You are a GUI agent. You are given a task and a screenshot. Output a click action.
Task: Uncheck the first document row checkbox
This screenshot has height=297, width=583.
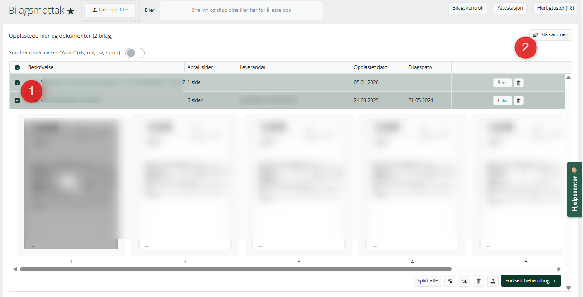pyautogui.click(x=18, y=83)
